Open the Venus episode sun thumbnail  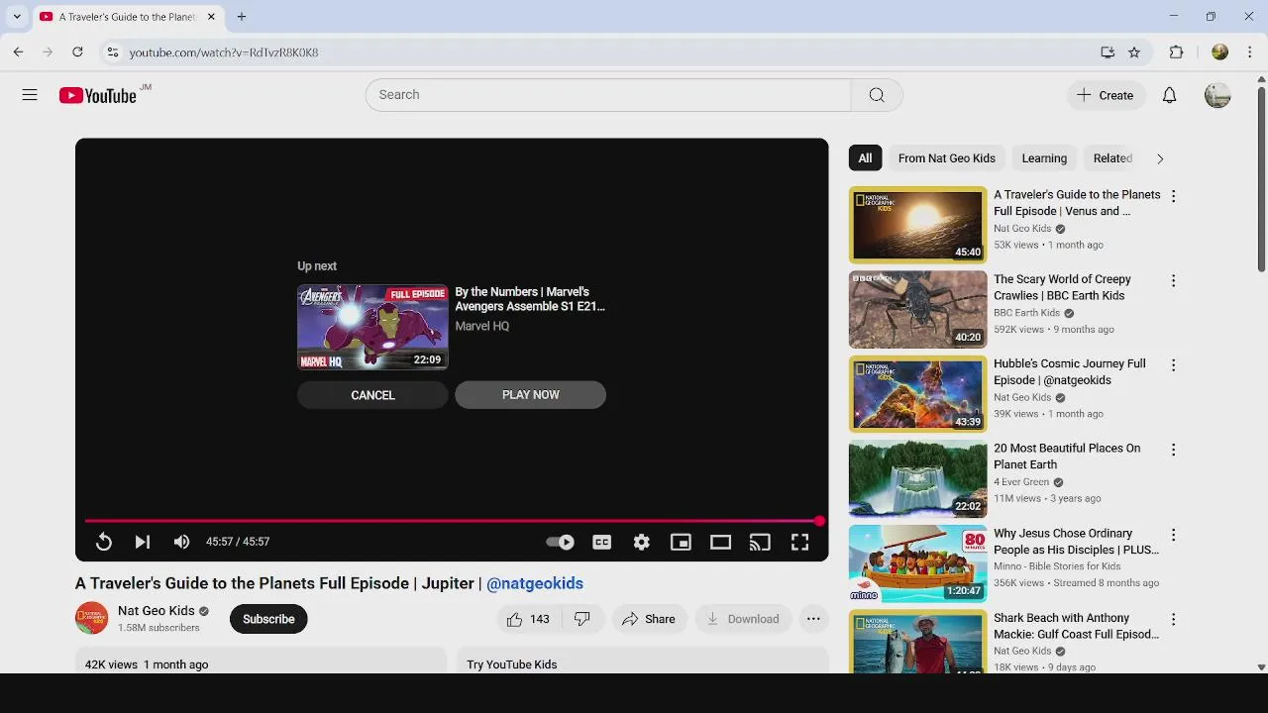point(917,225)
